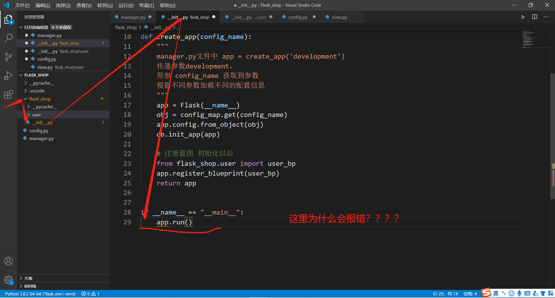
Task: Click the code minimap preview
Action: [536, 40]
